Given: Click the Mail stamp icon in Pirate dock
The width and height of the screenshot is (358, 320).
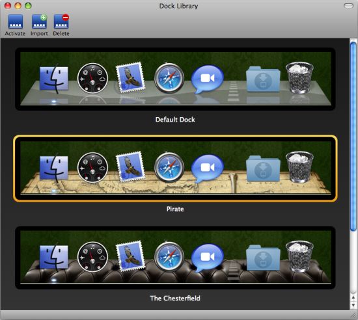Looking at the screenshot, I should pyautogui.click(x=130, y=167).
